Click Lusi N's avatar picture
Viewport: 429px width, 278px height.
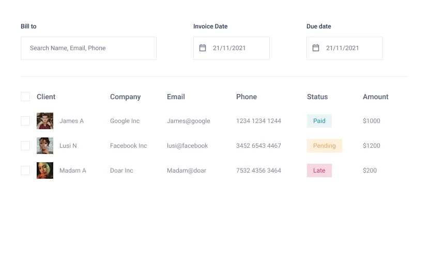click(x=45, y=146)
